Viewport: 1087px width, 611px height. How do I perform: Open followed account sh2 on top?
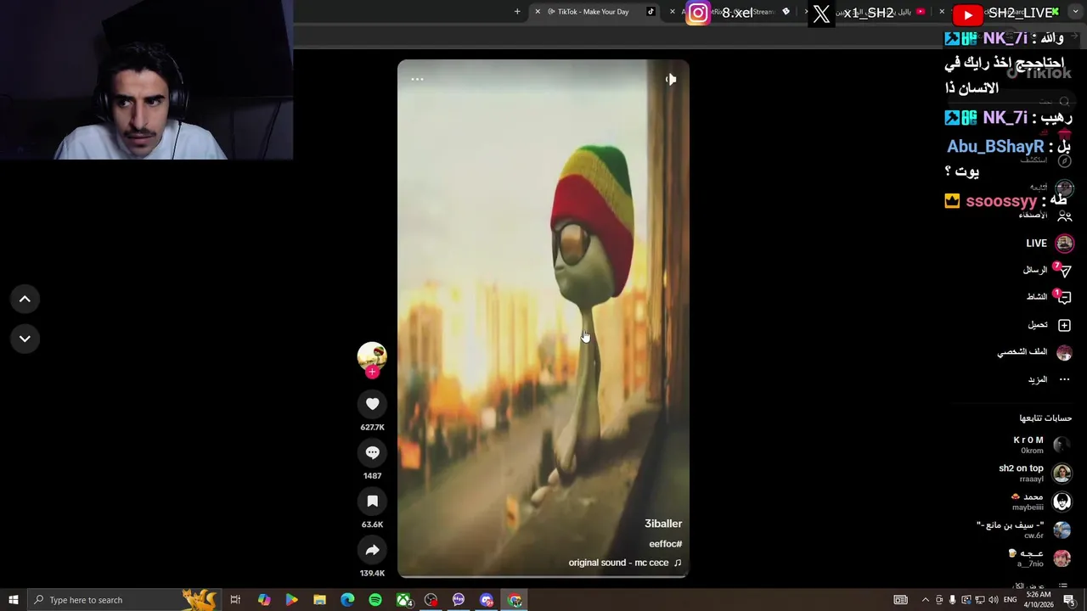pyautogui.click(x=1036, y=473)
